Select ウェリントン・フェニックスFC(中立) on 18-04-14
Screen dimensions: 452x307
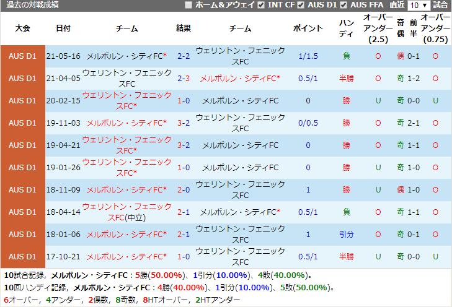[x=126, y=212]
